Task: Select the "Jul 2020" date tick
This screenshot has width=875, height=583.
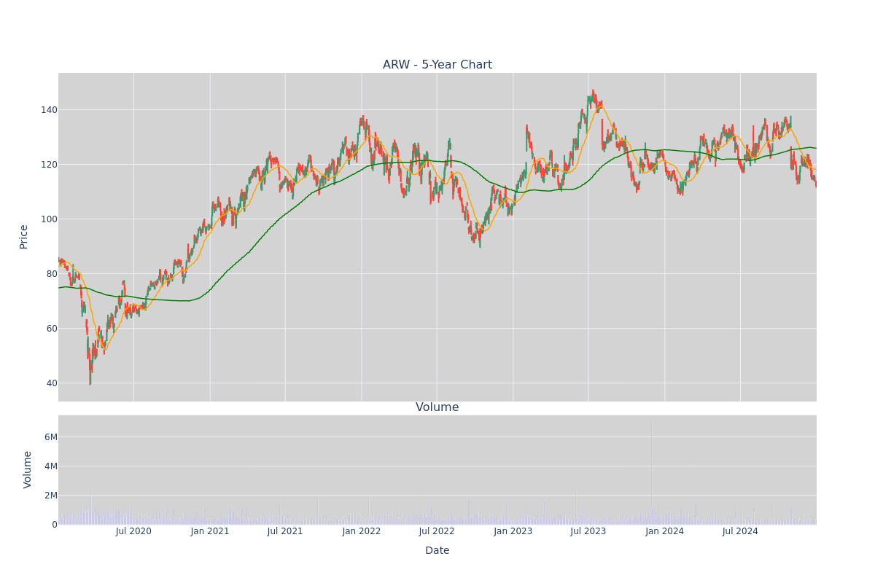Action: coord(133,531)
